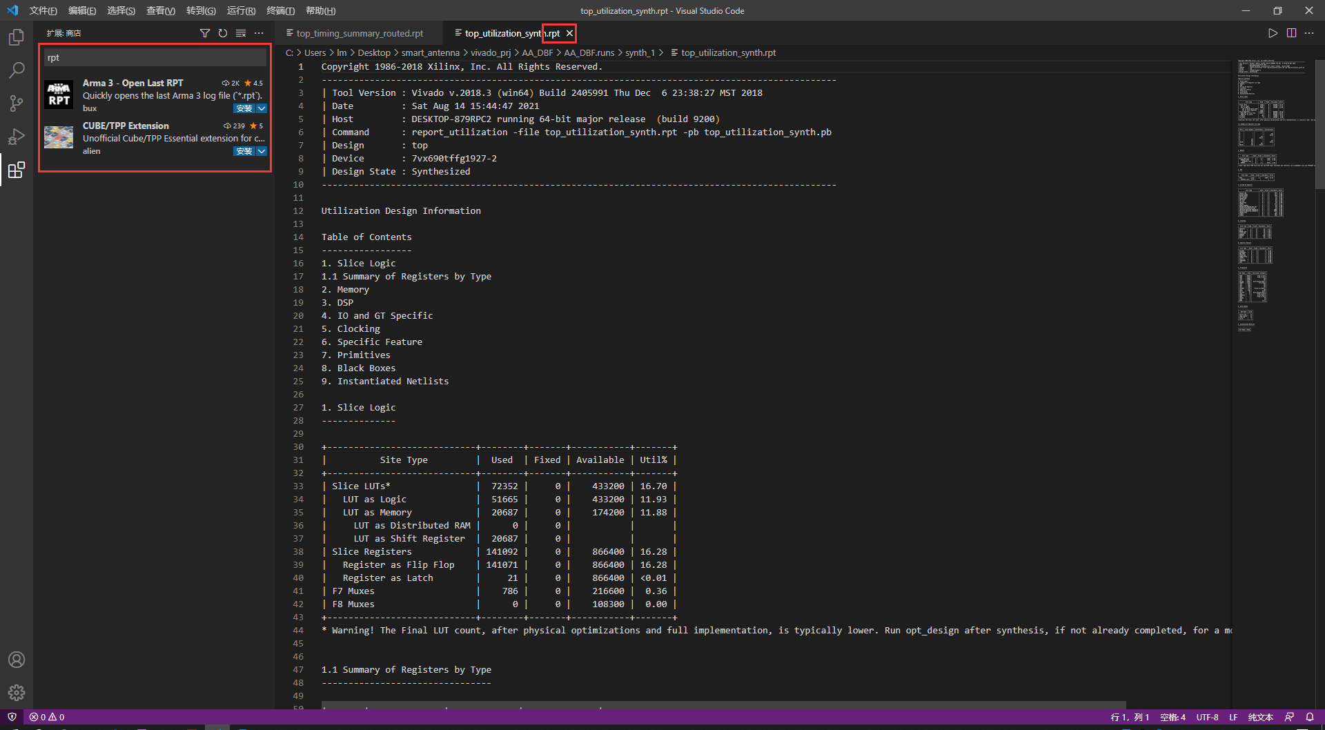Viewport: 1325px width, 730px height.
Task: Expand install options for CUBE/TPP Extension
Action: point(262,151)
